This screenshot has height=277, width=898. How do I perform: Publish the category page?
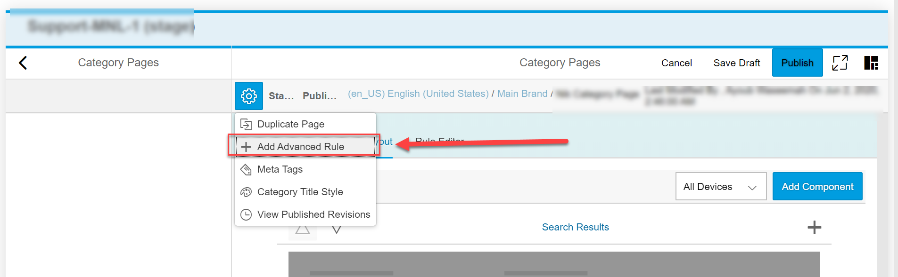798,63
